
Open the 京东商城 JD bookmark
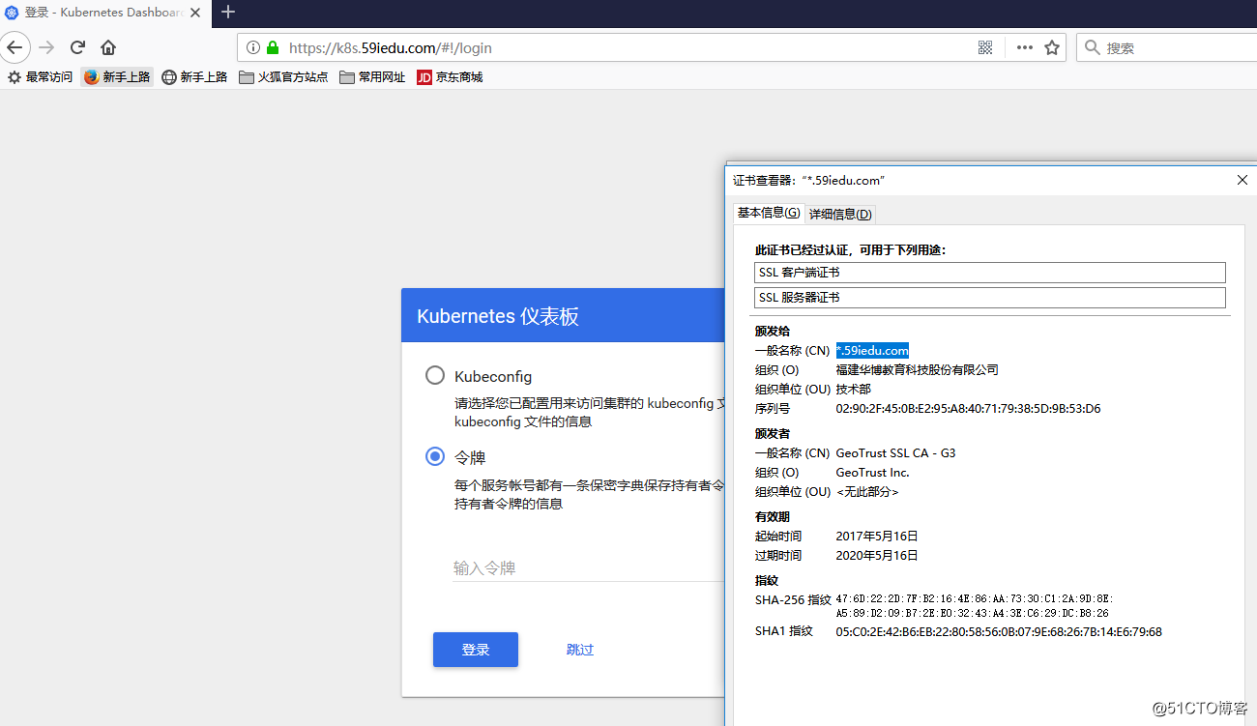tap(450, 76)
